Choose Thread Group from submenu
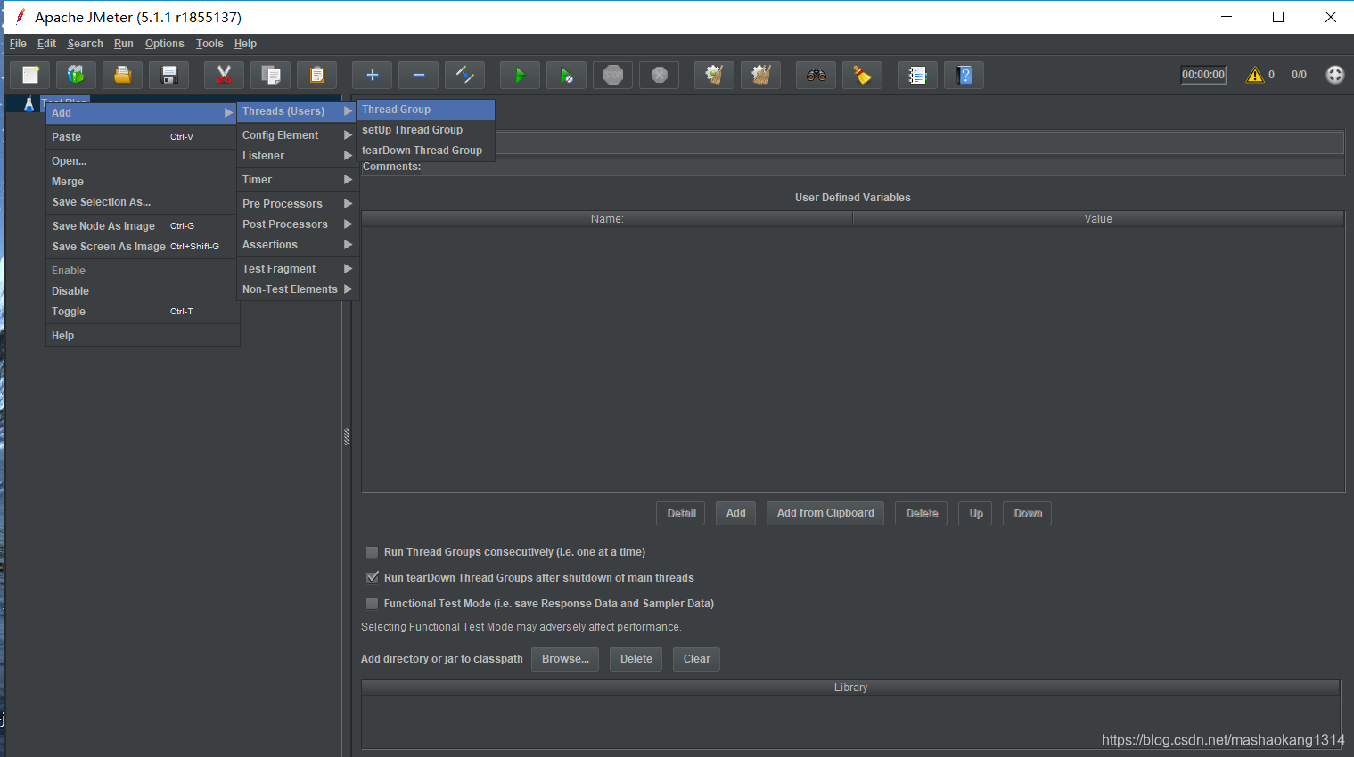 pos(425,110)
